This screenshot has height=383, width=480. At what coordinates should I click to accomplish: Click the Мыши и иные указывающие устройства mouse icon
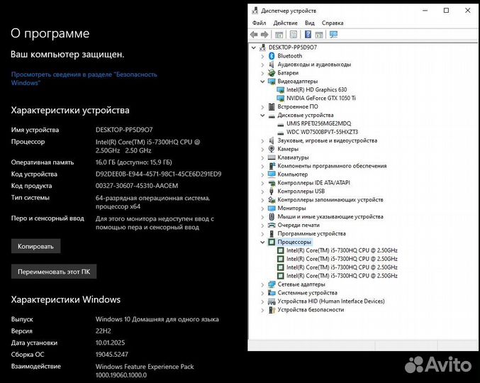(272, 217)
